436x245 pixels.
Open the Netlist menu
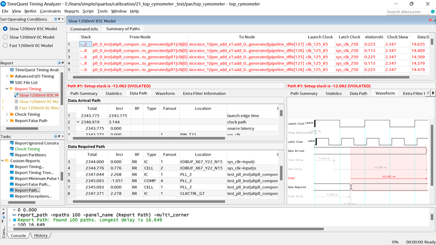click(x=30, y=11)
